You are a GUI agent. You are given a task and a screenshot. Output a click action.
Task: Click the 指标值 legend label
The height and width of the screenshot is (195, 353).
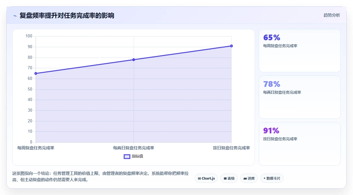(137, 156)
